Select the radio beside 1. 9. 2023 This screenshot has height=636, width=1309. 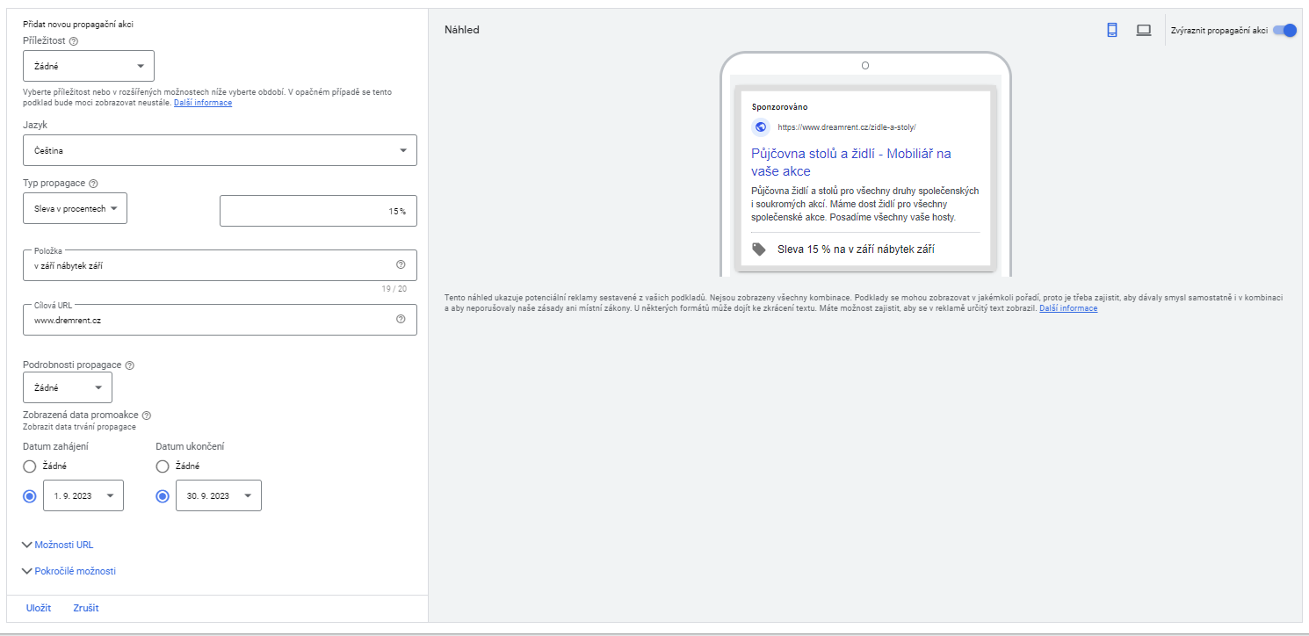point(30,496)
